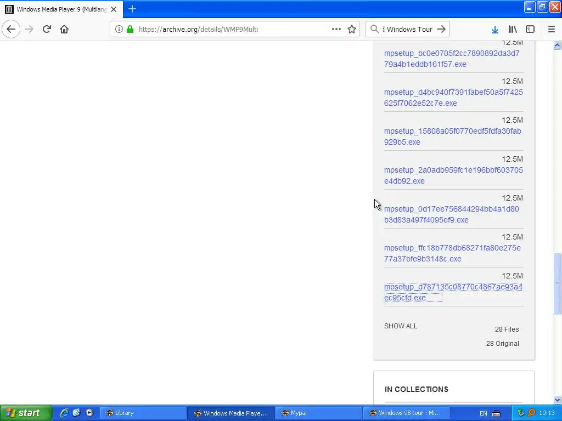
Task: Switch to Windows 98 tour taskbar window
Action: coord(407,413)
